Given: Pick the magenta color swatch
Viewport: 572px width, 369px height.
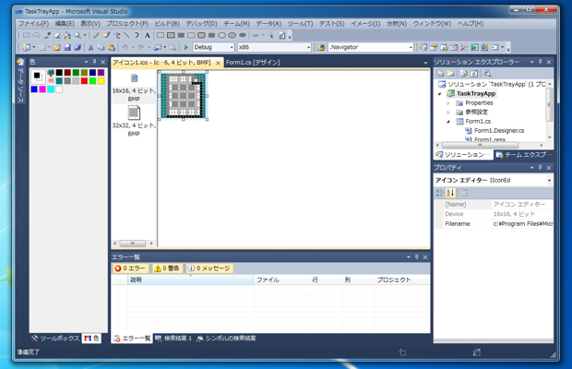Looking at the screenshot, I should tap(42, 89).
